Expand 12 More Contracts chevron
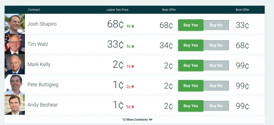Image resolution: width=274 pixels, height=125 pixels. [151, 120]
